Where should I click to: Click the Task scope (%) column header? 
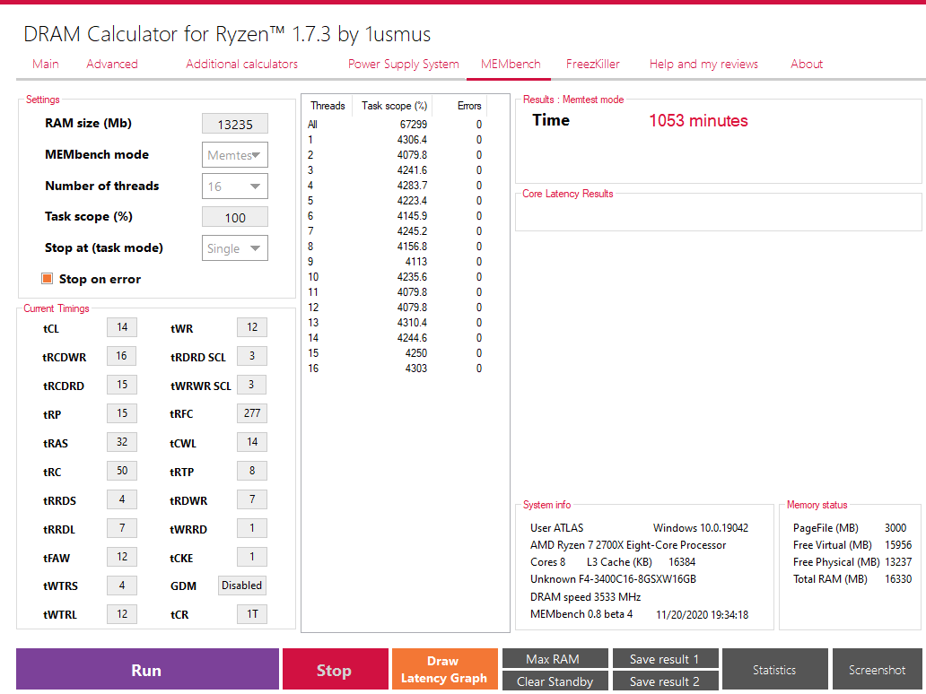coord(393,106)
